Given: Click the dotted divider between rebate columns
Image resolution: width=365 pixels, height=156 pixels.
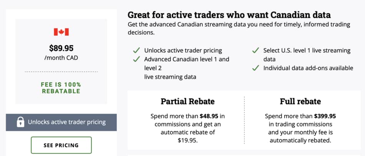Looking at the screenshot, I should point(244,120).
